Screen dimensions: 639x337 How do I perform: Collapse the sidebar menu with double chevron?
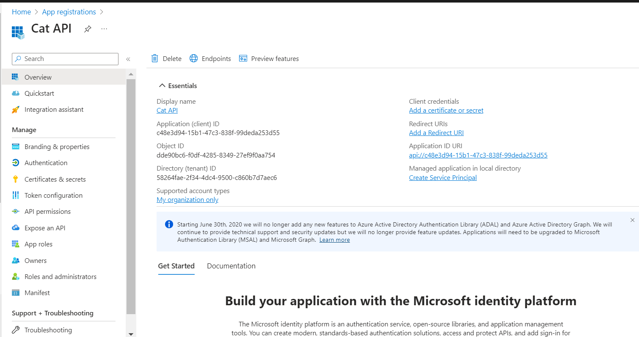click(x=128, y=59)
